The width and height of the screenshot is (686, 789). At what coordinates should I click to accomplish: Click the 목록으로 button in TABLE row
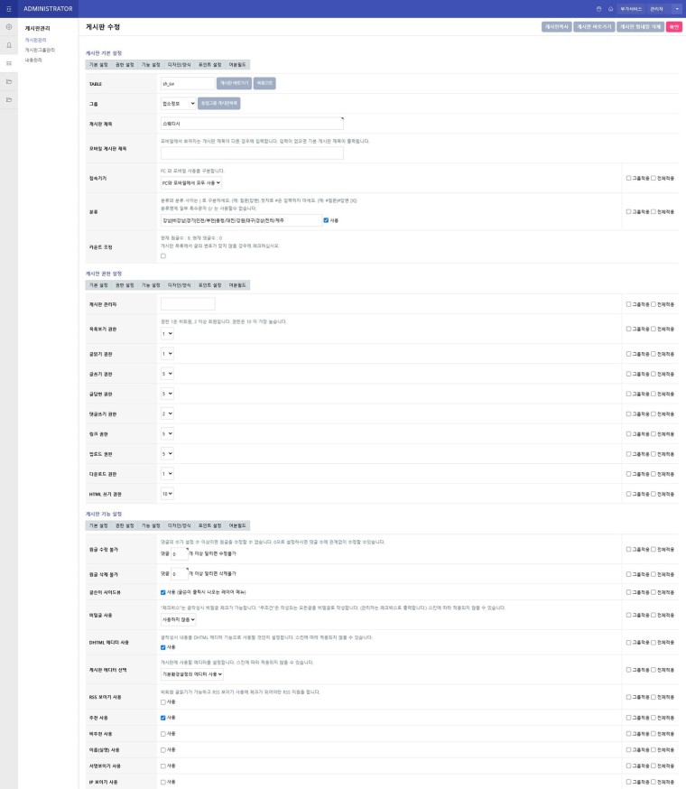tap(264, 83)
